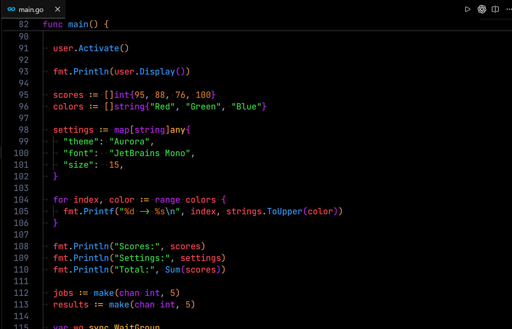Click the scrollbar shadow below toolbar icons
Viewport: 512px width, 329px height.
496,19
